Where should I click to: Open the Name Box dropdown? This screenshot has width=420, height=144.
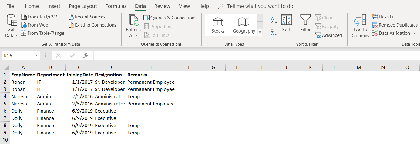(36, 56)
